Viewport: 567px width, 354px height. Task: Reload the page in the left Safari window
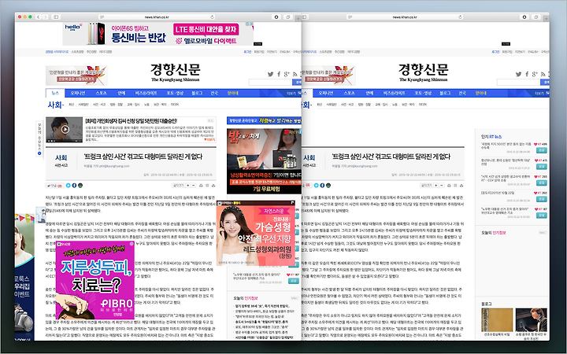click(x=213, y=17)
